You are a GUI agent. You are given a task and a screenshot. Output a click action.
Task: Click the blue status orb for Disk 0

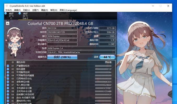point(20,13)
